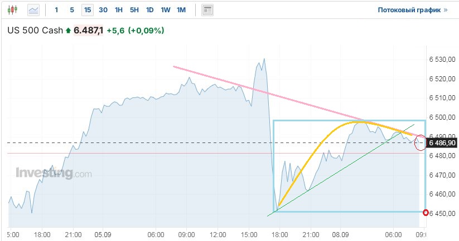This screenshot has height=241, width=459.
Task: Select the 15 minute timeframe
Action: pyautogui.click(x=88, y=10)
